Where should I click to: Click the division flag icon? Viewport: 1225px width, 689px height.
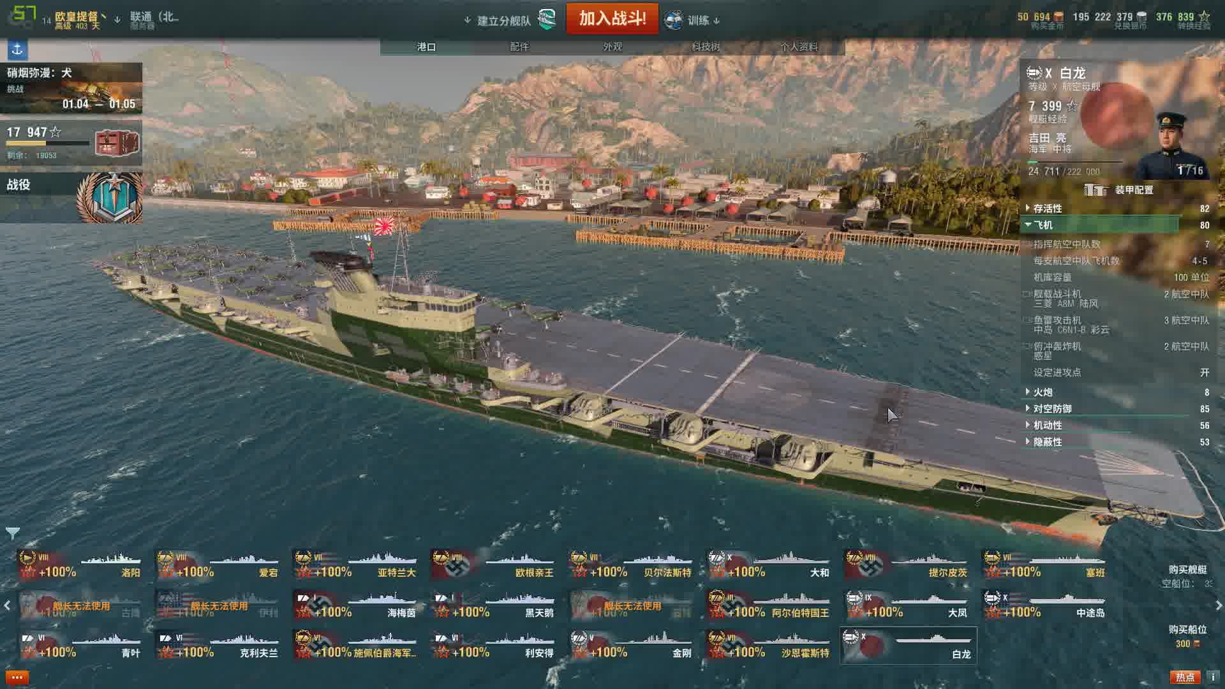click(547, 20)
